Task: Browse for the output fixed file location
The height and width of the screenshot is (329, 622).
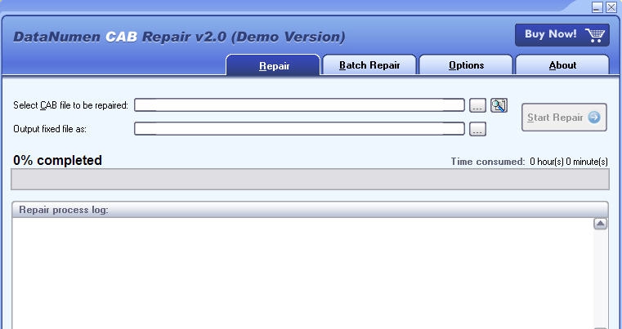Action: 477,129
